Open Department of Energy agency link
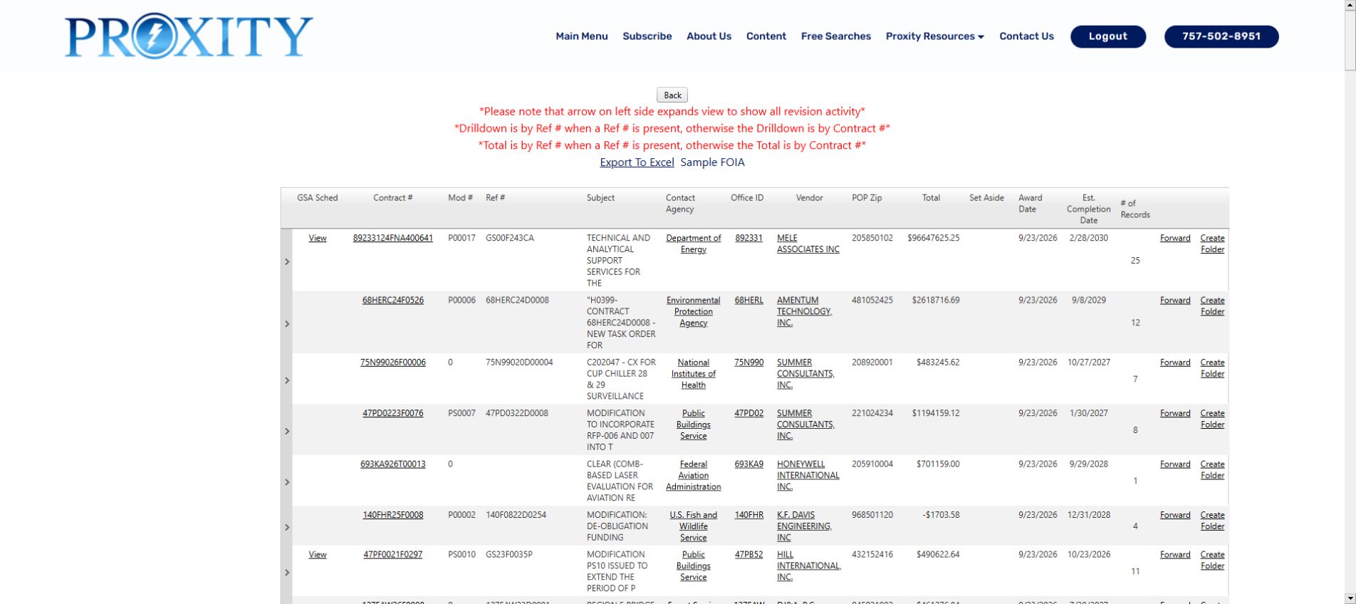This screenshot has width=1356, height=604. 694,244
